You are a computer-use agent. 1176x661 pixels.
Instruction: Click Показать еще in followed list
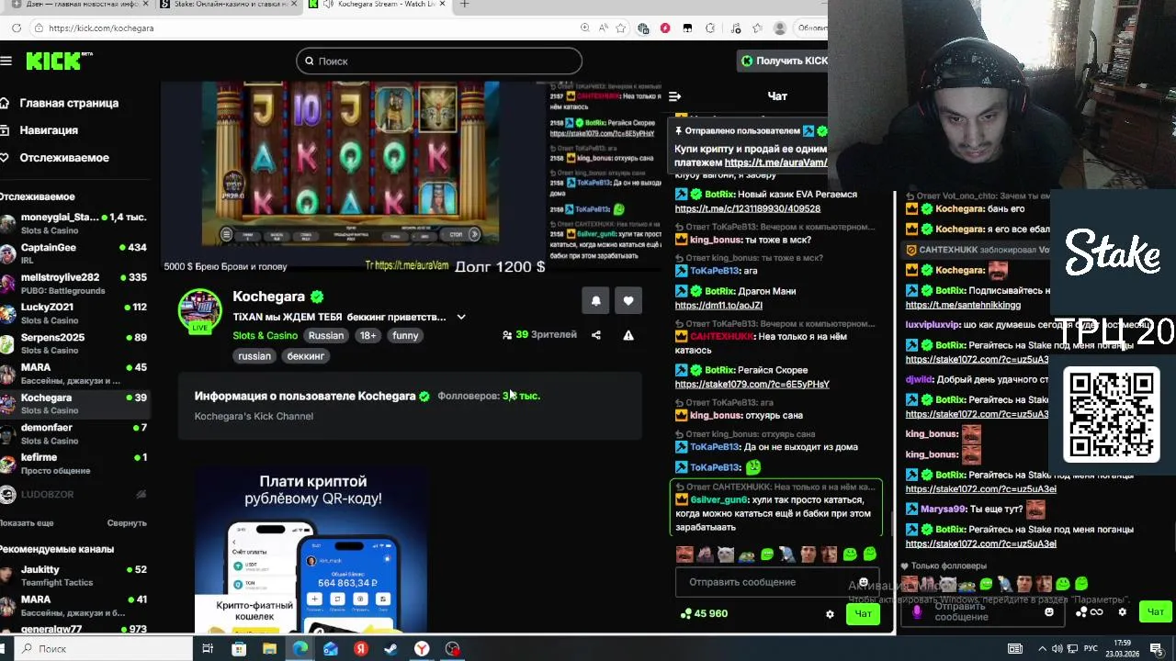pyautogui.click(x=27, y=523)
